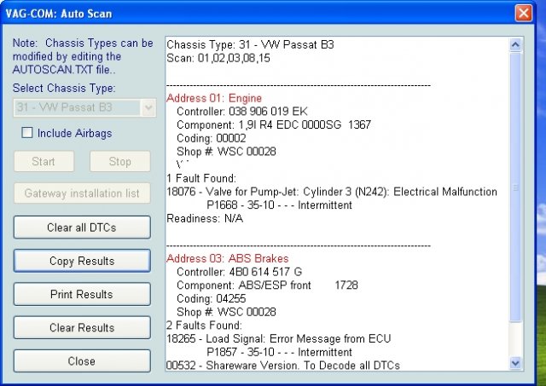Click the scroll down arrow in results pane

[x=515, y=363]
